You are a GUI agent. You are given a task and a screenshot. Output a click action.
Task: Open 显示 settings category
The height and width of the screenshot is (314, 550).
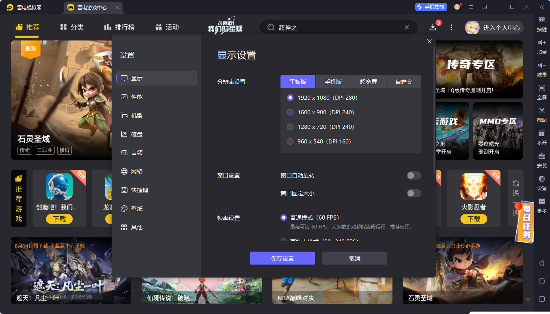click(156, 78)
